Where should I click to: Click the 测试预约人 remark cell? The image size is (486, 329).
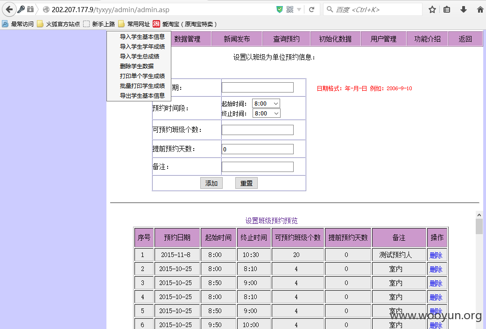399,255
